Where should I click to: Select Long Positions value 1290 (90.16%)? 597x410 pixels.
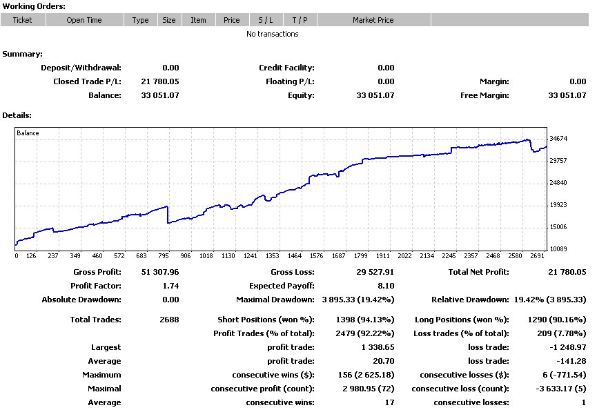click(557, 320)
